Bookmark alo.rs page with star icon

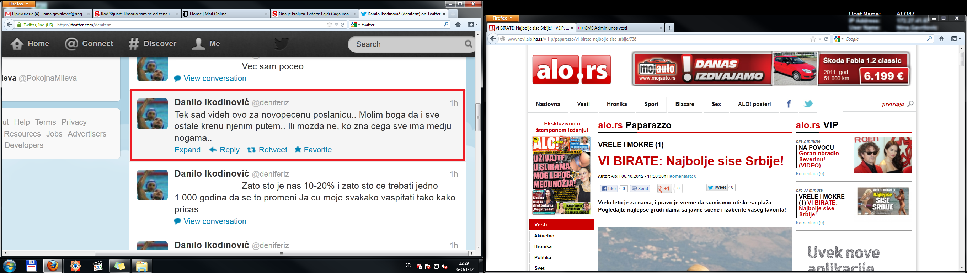tap(813, 39)
